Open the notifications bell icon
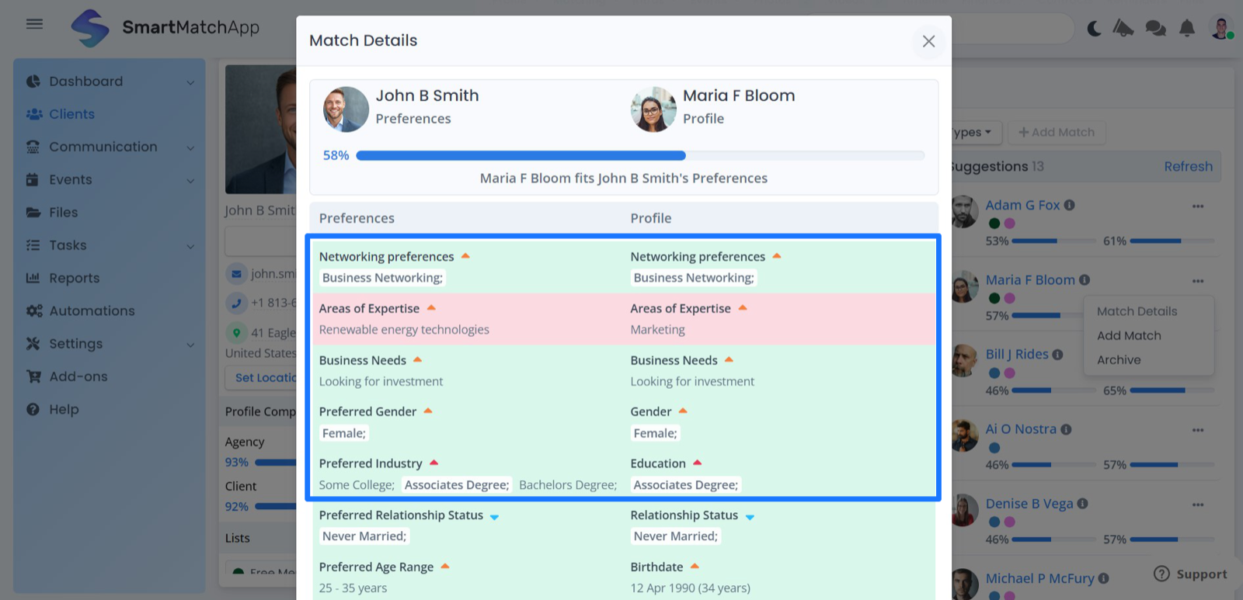 [x=1187, y=29]
